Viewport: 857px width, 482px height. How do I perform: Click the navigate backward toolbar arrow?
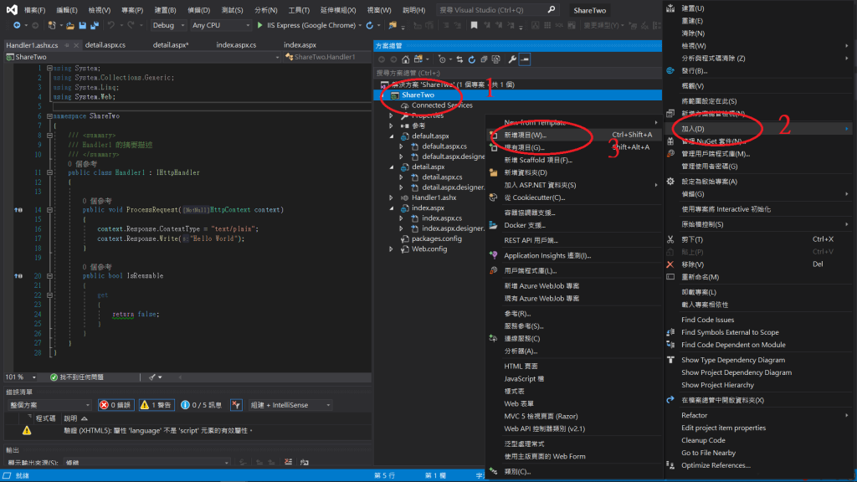[17, 25]
